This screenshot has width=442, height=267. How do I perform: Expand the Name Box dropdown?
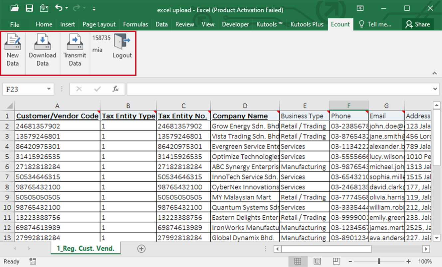coord(49,89)
